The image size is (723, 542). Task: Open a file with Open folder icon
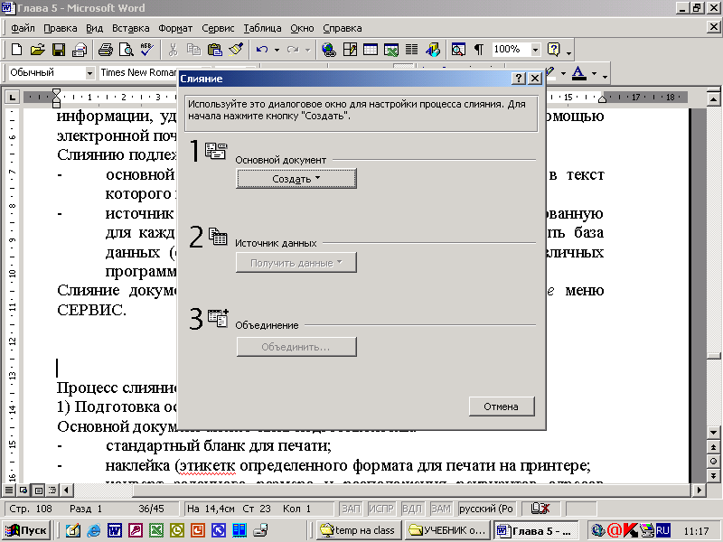tap(37, 50)
